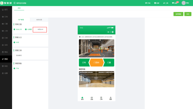
Task: Switch to the 高级设置 tab
Action: click(x=39, y=20)
